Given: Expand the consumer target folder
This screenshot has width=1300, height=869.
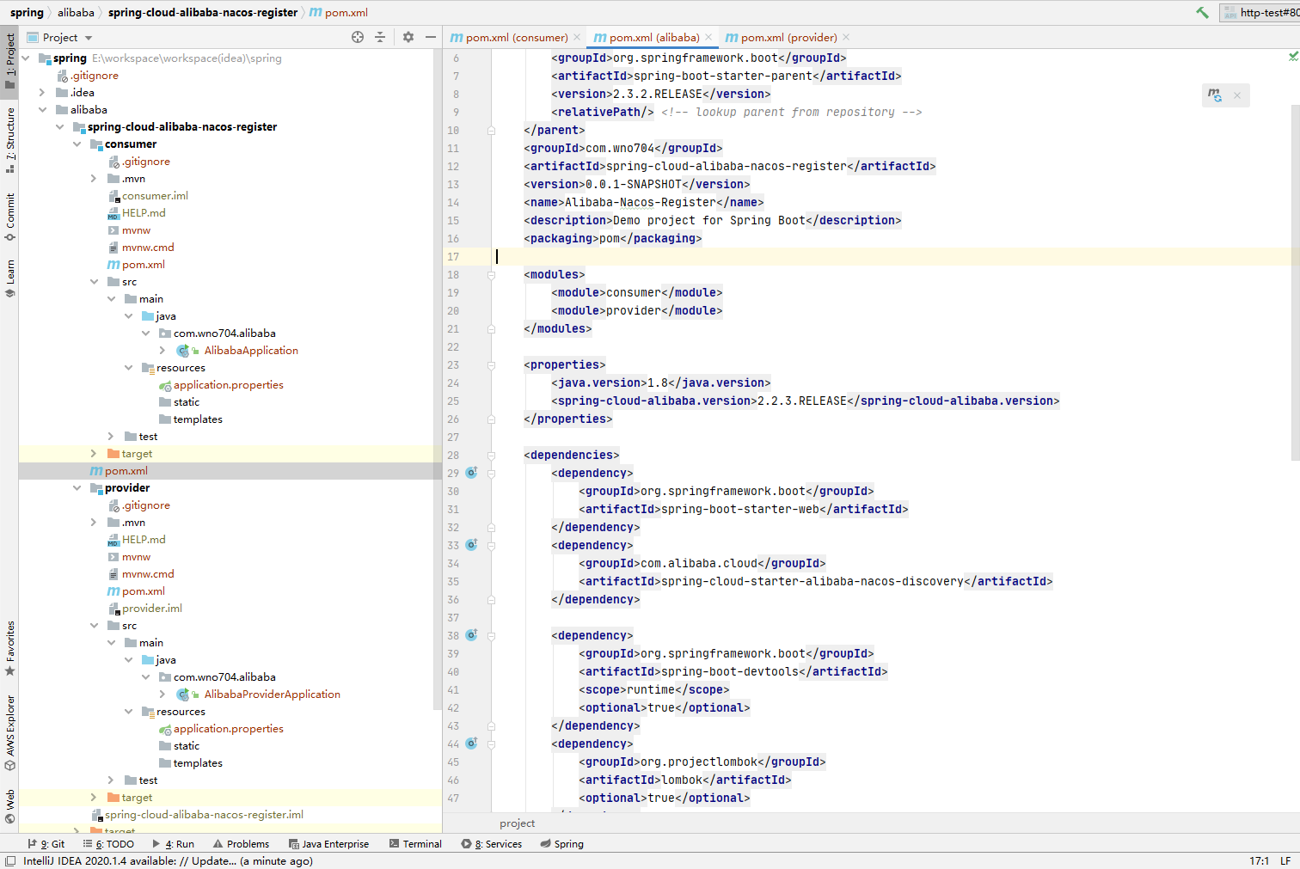Looking at the screenshot, I should (94, 454).
